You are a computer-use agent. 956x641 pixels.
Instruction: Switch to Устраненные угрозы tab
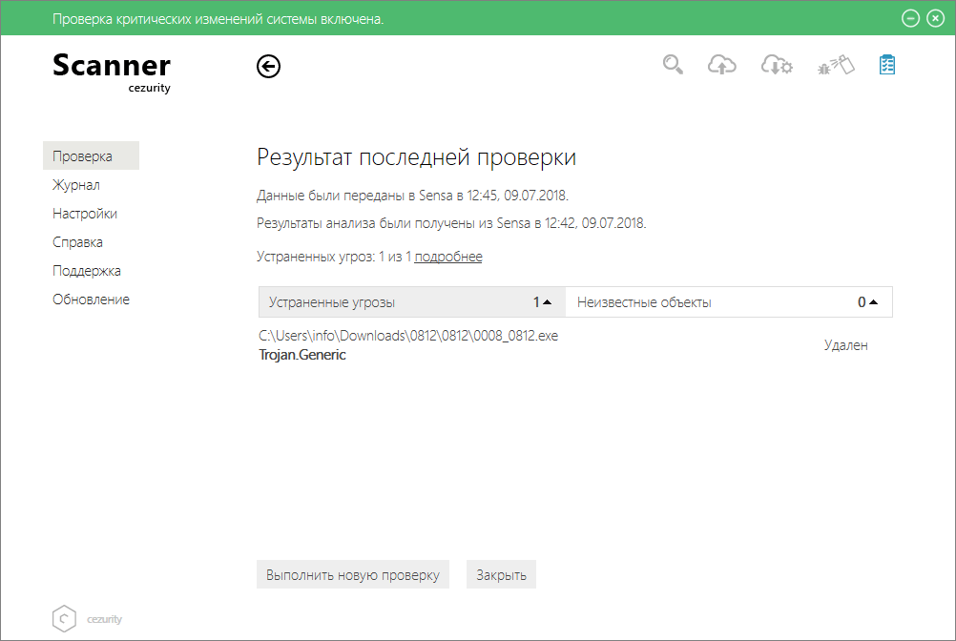(x=412, y=302)
